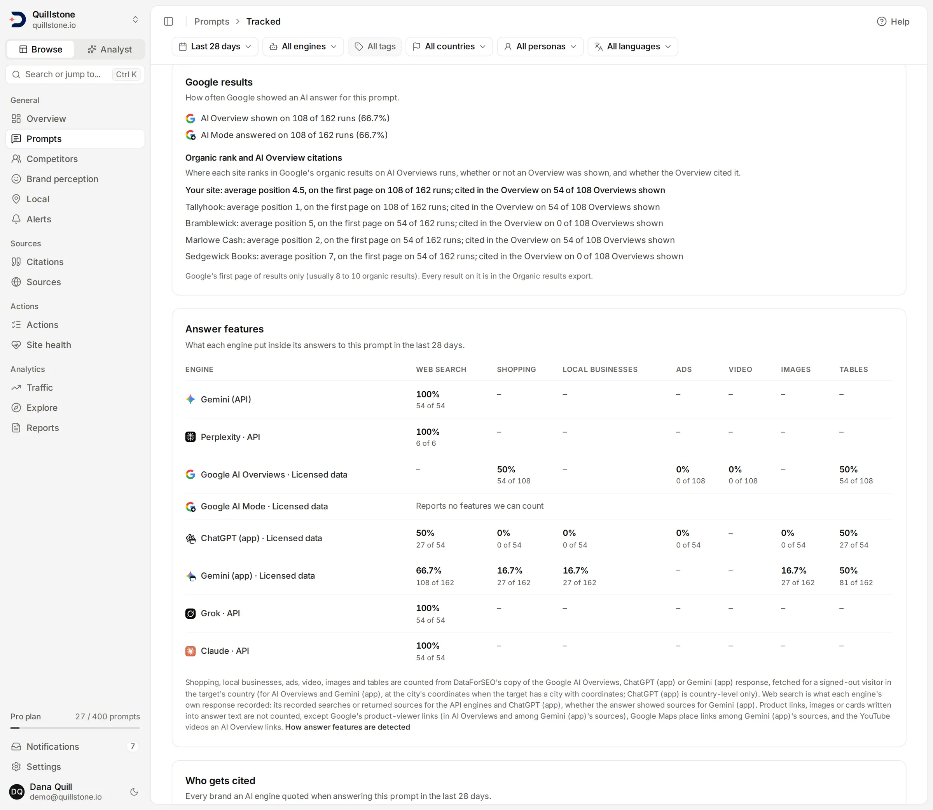Click Google AI Mode row icon

pos(190,506)
